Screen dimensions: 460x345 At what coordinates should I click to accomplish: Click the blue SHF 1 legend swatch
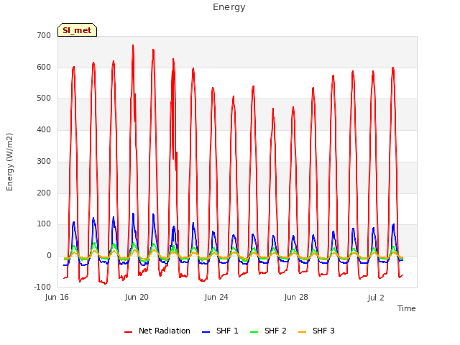tap(206, 332)
